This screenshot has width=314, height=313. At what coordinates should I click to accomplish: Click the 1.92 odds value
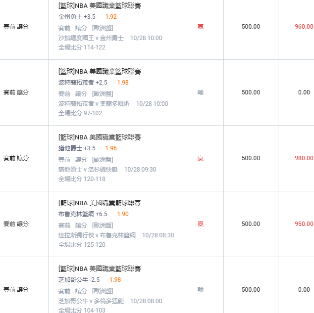[x=111, y=17]
